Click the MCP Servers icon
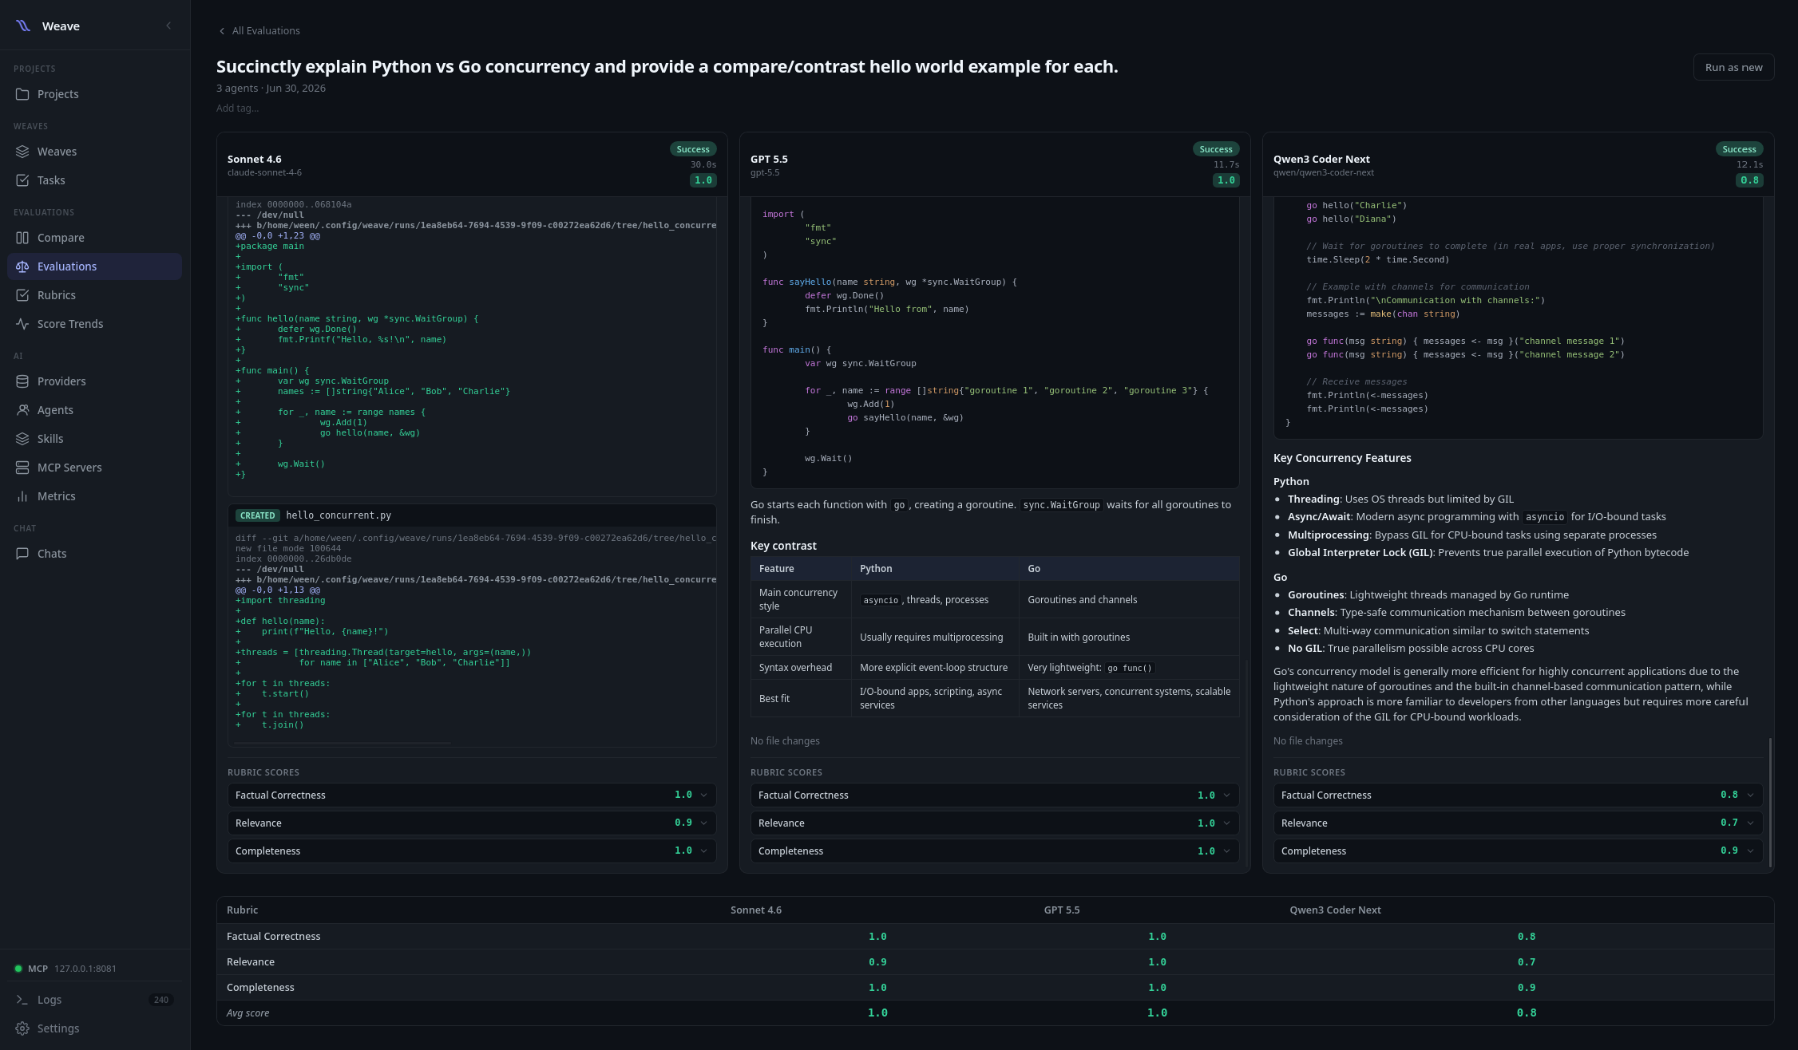Screen dimensions: 1798x1050 pos(22,468)
